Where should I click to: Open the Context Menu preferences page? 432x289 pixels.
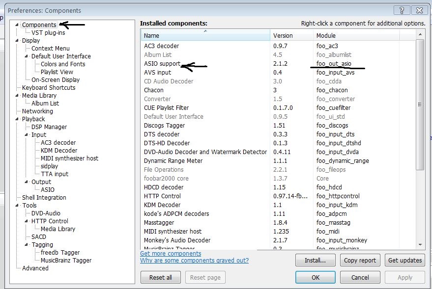(x=51, y=49)
